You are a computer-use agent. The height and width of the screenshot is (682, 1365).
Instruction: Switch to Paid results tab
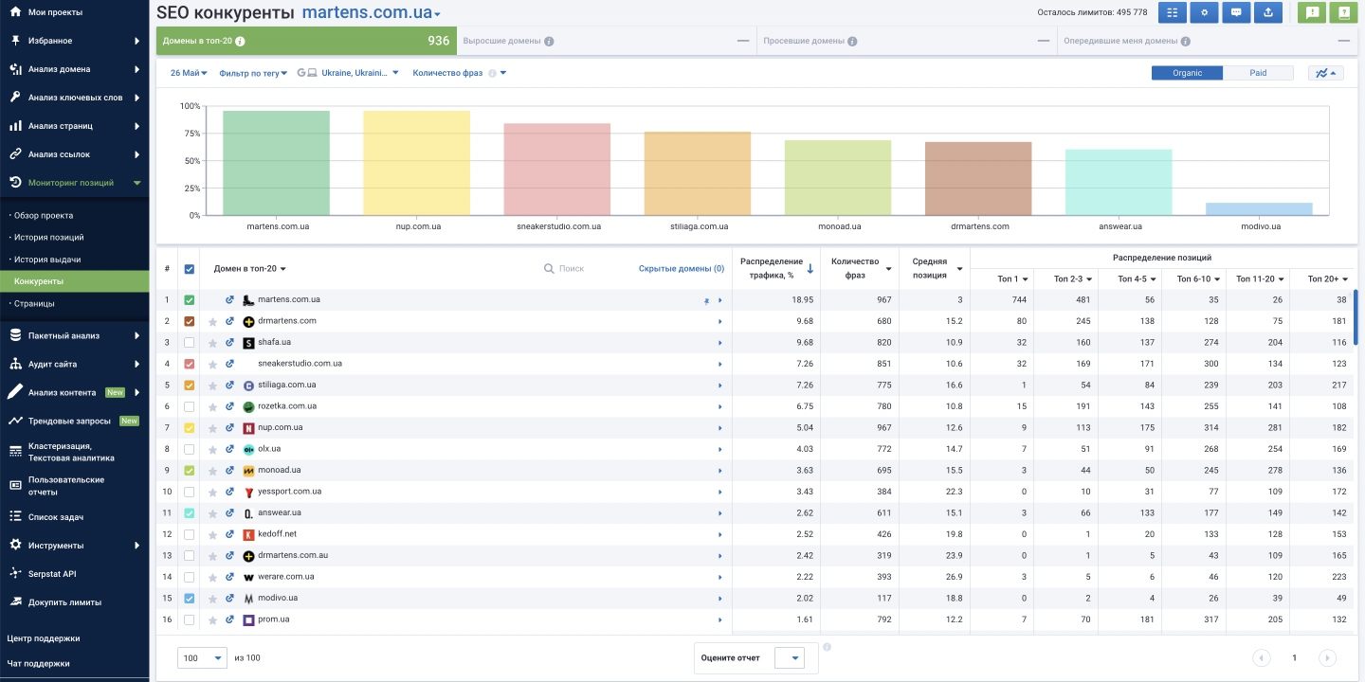tap(1258, 73)
